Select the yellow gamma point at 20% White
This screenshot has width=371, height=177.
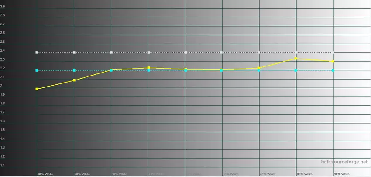74,80
